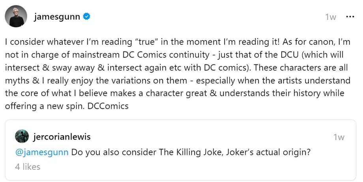Open the jamesgunn username link
Viewport: 363px width, 182px height.
click(x=57, y=17)
